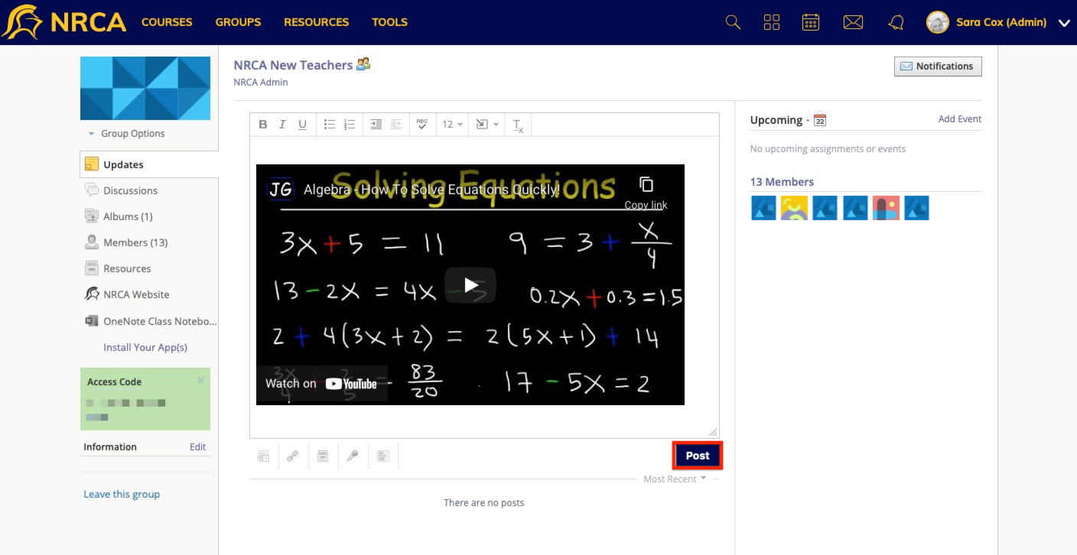Viewport: 1077px width, 555px height.
Task: Click the group profile banner image
Action: (x=145, y=89)
